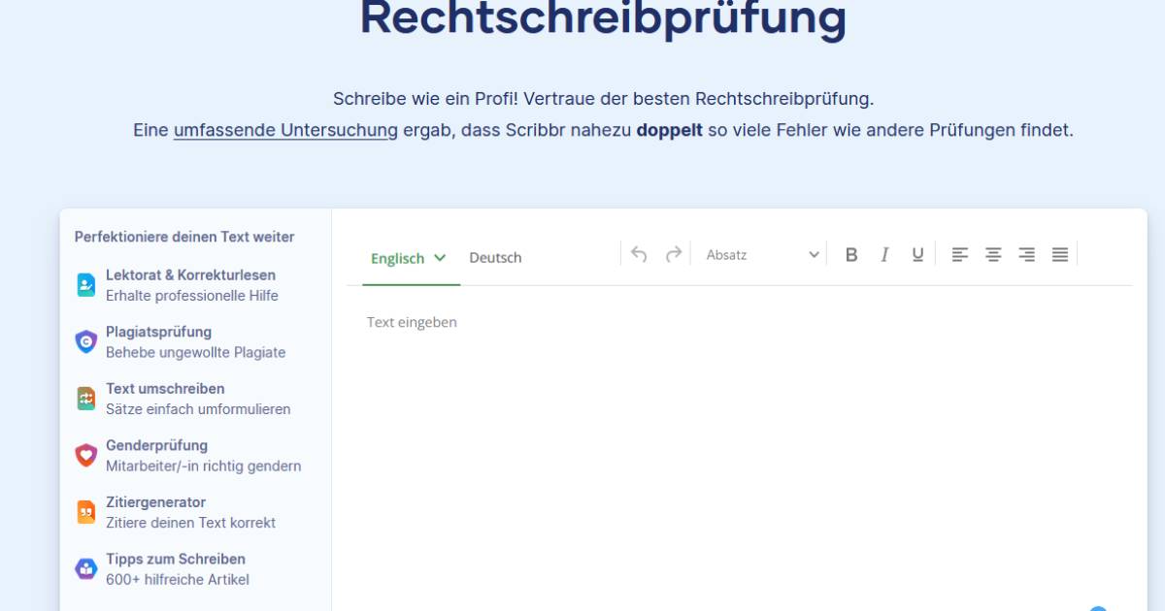Click the Text umschreiben icon
This screenshot has height=611, width=1165.
[x=88, y=399]
